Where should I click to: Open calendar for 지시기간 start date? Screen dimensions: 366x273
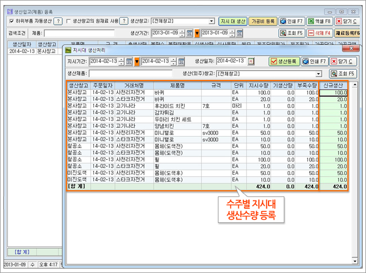(x=129, y=61)
